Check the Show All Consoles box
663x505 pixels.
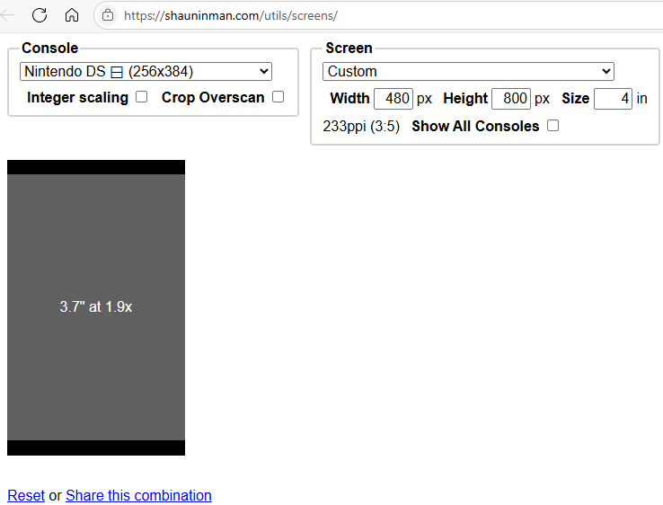coord(552,126)
